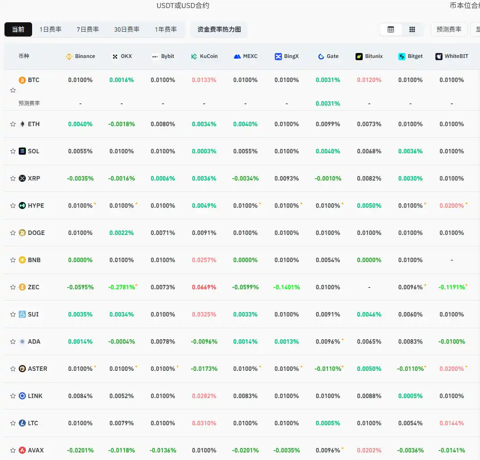Open the 资金费率热力图 button
This screenshot has width=480, height=460.
point(219,30)
